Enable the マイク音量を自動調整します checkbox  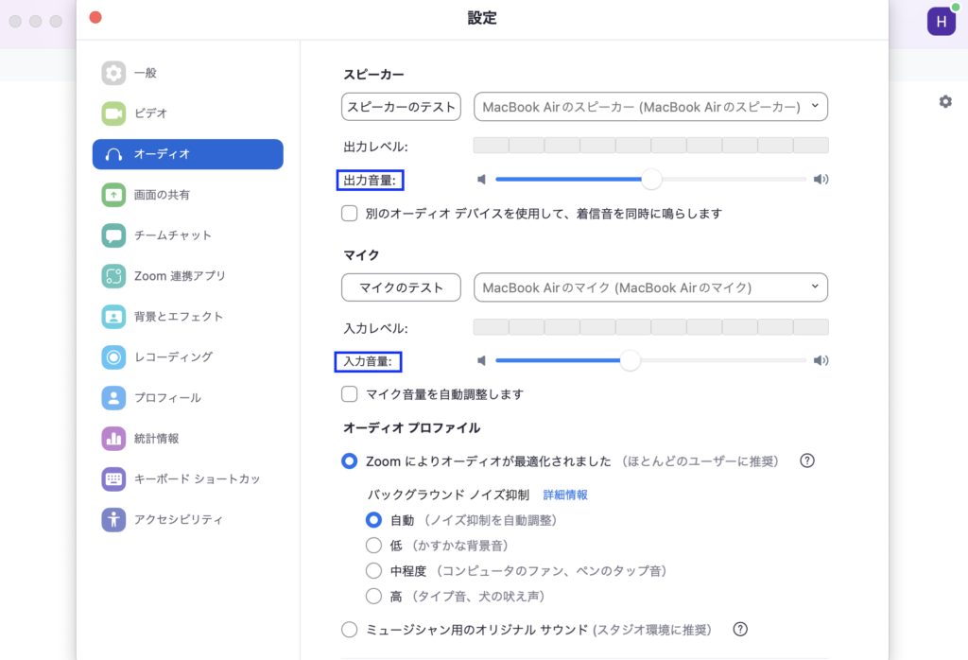point(350,394)
